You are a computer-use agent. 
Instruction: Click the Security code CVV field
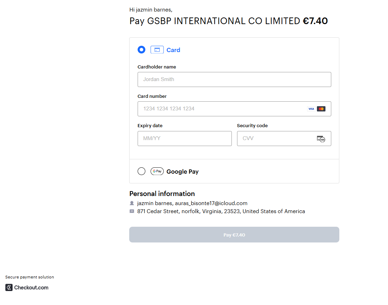point(277,138)
